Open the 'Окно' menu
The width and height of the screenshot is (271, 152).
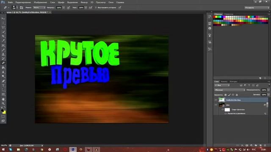tap(111, 3)
